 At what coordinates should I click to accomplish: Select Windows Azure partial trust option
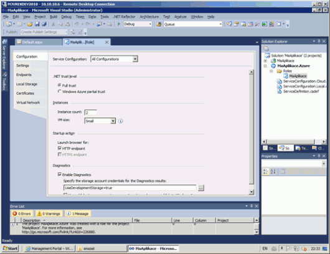click(82, 92)
